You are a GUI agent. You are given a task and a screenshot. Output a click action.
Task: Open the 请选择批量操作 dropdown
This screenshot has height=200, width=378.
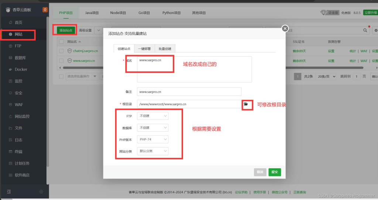(x=82, y=76)
